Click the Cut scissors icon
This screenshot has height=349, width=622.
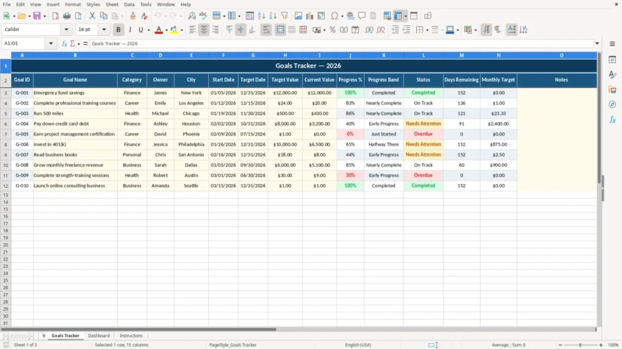[x=92, y=16]
